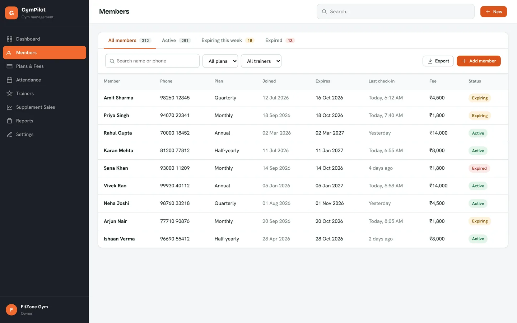Expand the All trainers dropdown
The height and width of the screenshot is (323, 517).
[261, 61]
